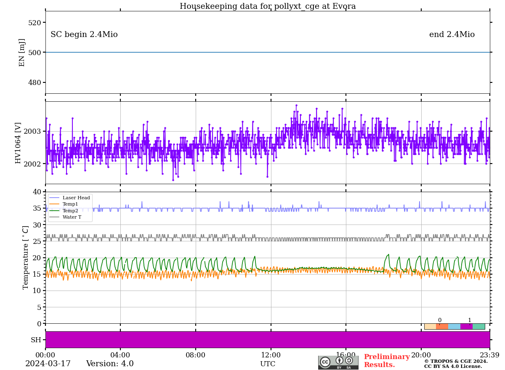
Task: Click the UTC axis label
Action: tap(268, 364)
